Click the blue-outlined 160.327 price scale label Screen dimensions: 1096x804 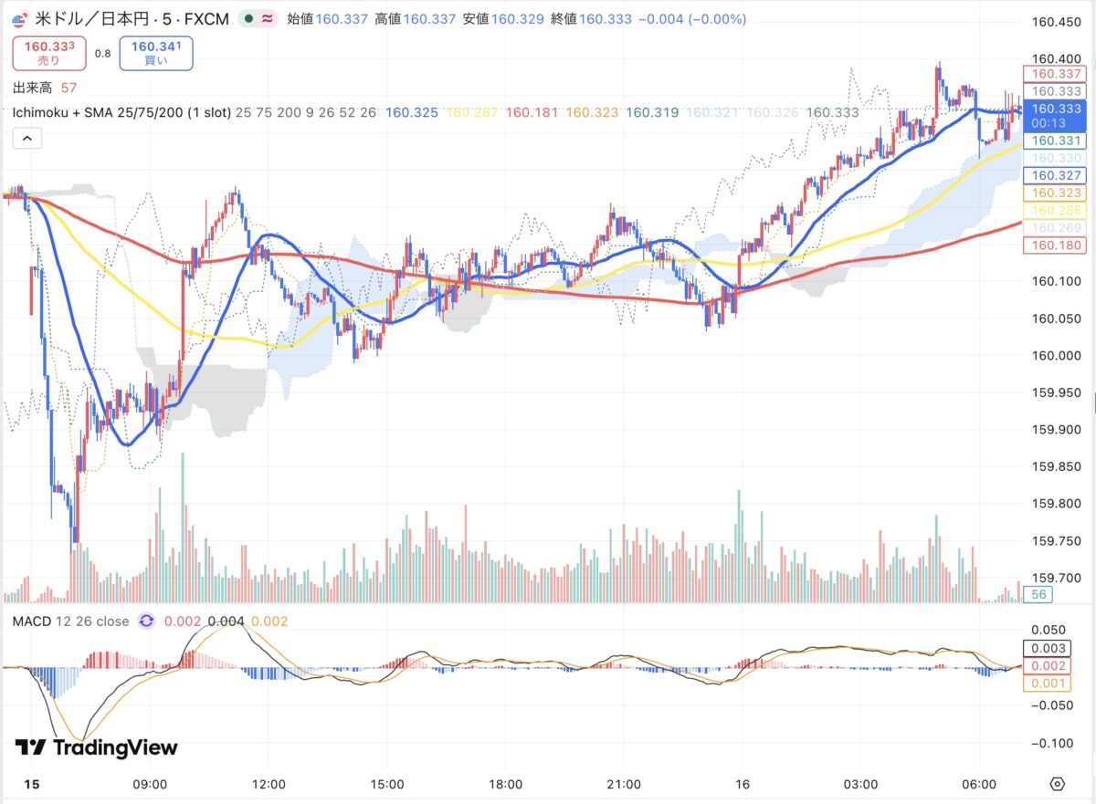tap(1054, 175)
